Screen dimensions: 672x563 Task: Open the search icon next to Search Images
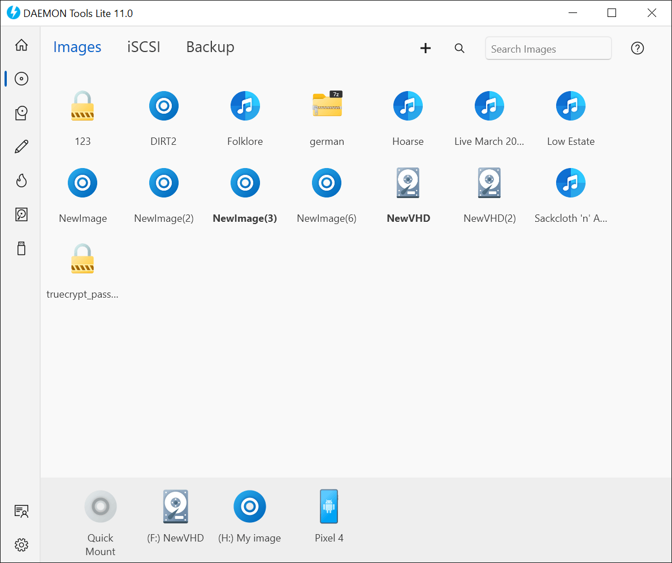point(459,48)
